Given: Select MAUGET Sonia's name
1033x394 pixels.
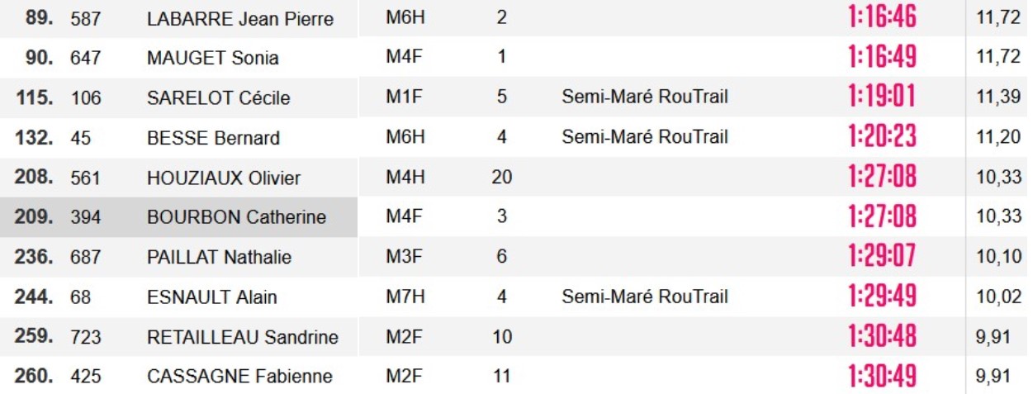Looking at the screenshot, I should pyautogui.click(x=212, y=59).
